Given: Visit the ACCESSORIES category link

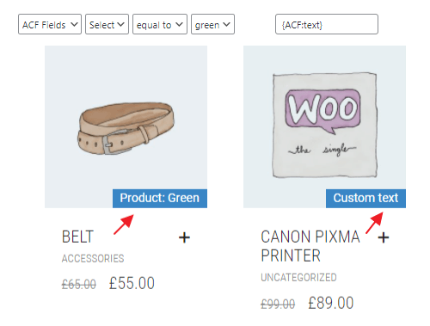Looking at the screenshot, I should 93,259.
